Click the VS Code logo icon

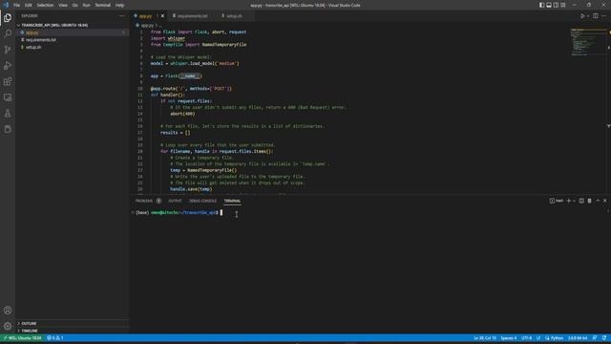6,5
